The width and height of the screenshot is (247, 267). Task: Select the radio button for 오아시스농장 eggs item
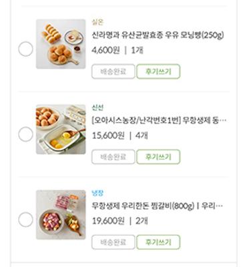25,134
